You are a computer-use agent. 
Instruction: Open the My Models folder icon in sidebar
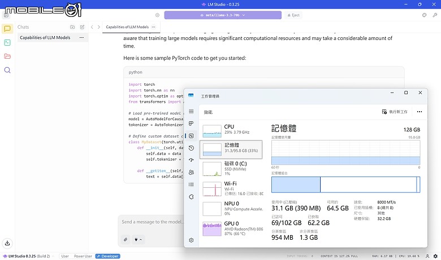click(7, 56)
